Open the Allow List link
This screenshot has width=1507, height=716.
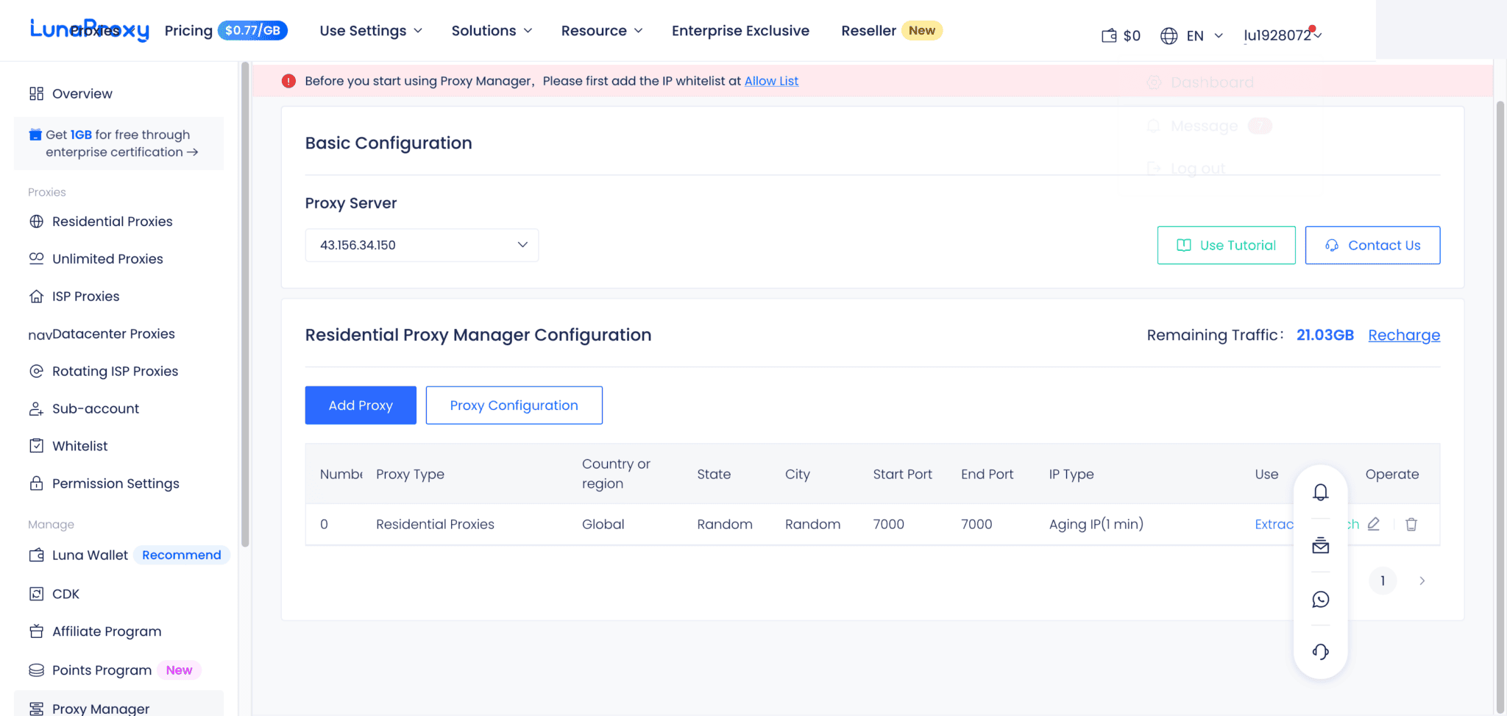(x=770, y=81)
